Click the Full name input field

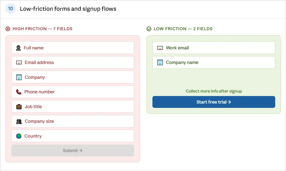[72, 47]
